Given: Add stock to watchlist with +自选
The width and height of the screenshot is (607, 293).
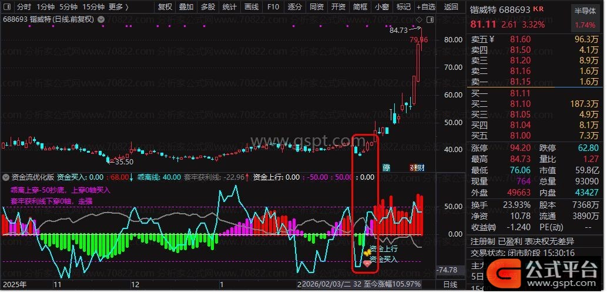Looking at the screenshot, I should [x=425, y=7].
